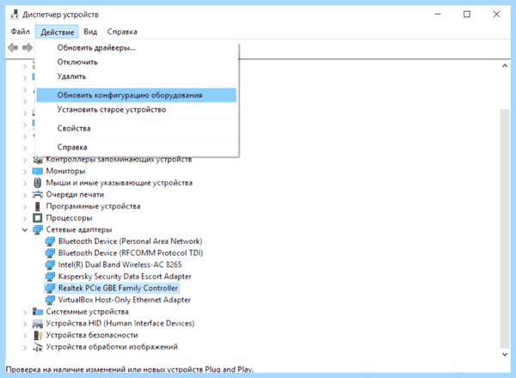Viewport: 516px width, 378px height.
Task: Close the open Действие menu
Action: pos(57,32)
